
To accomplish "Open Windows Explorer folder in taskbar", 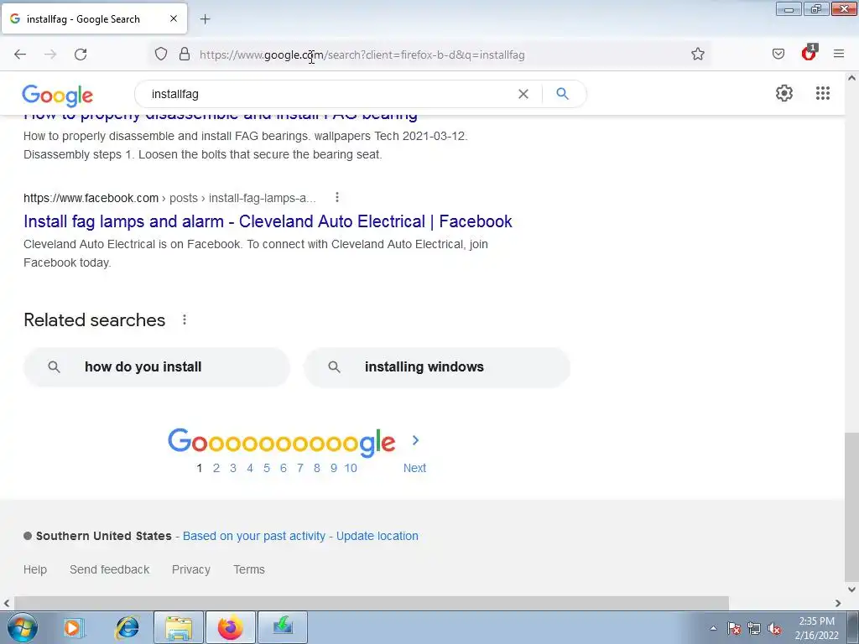I will [179, 627].
